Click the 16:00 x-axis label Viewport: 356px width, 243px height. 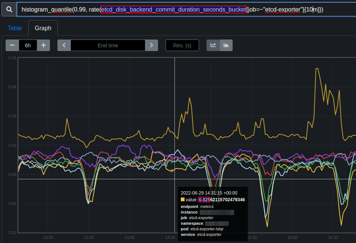292,237
